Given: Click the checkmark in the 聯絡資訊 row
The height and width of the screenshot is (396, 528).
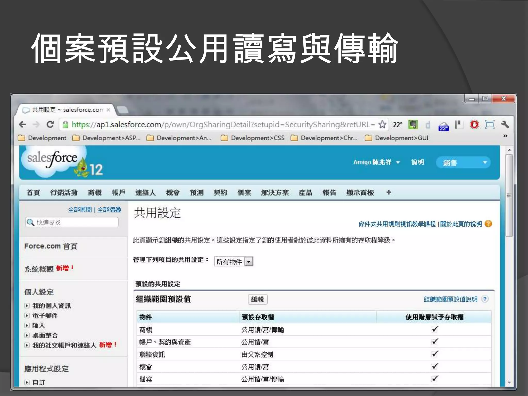Looking at the screenshot, I should click(x=435, y=354).
